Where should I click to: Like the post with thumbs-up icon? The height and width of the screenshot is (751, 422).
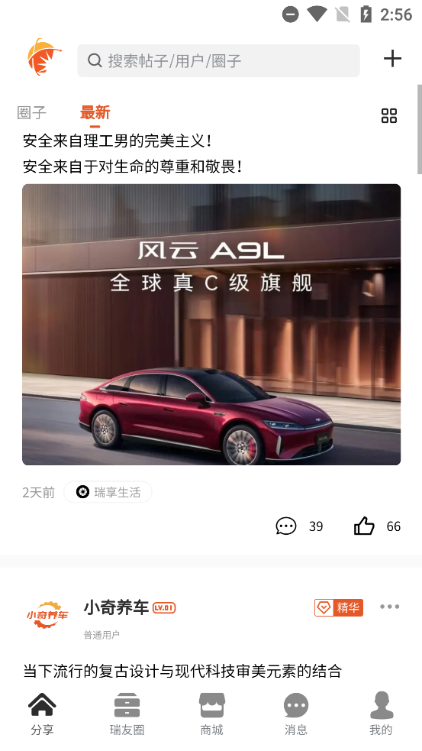364,526
